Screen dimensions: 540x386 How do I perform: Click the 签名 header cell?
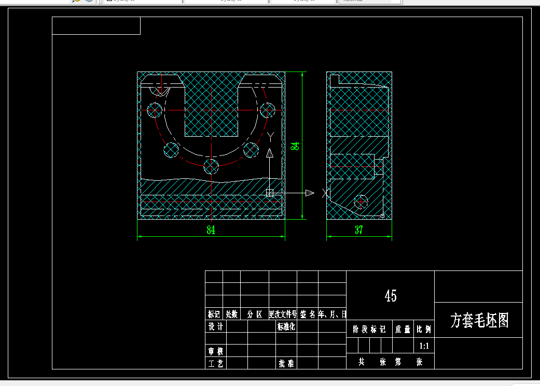tap(308, 314)
